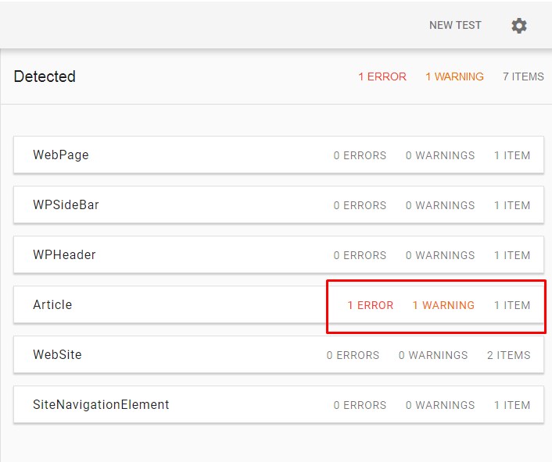Open the Article result row
Viewport: 552px width, 462px height.
point(278,304)
